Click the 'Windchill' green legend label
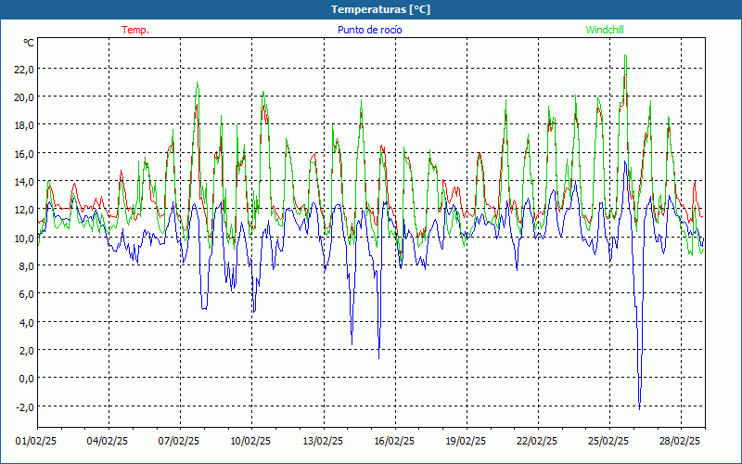 click(605, 30)
